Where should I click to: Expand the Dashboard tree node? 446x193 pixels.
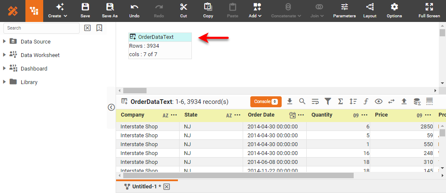4,68
